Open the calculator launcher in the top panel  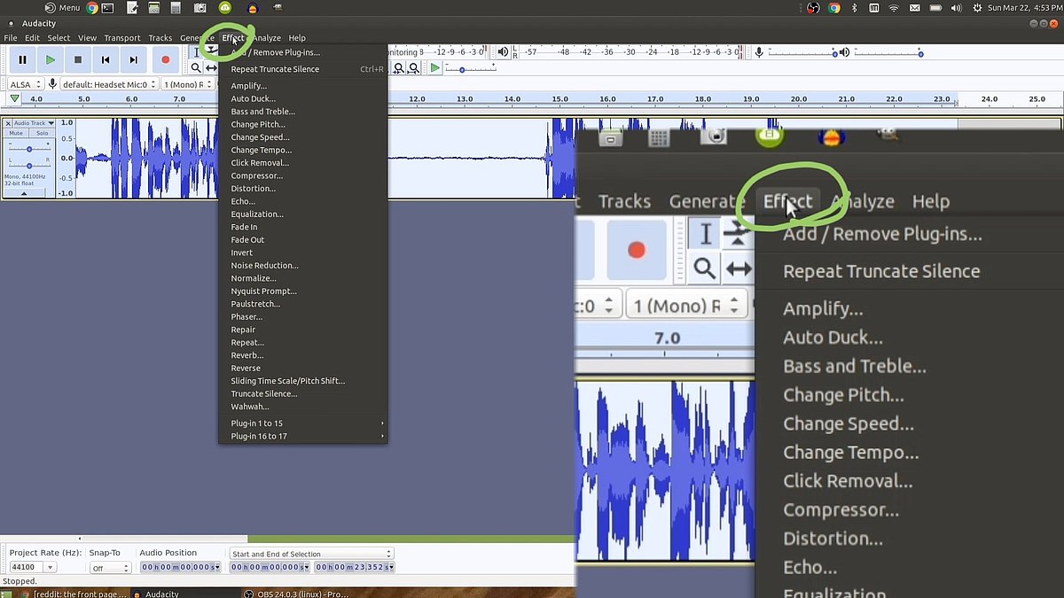click(176, 8)
